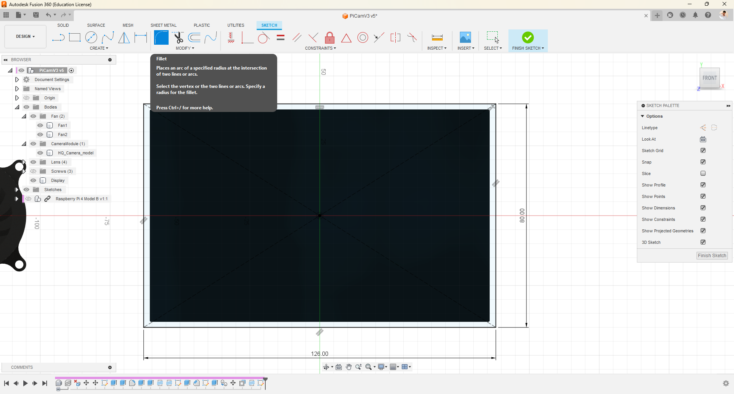Hide the Fan1 body via eye icon

40,125
